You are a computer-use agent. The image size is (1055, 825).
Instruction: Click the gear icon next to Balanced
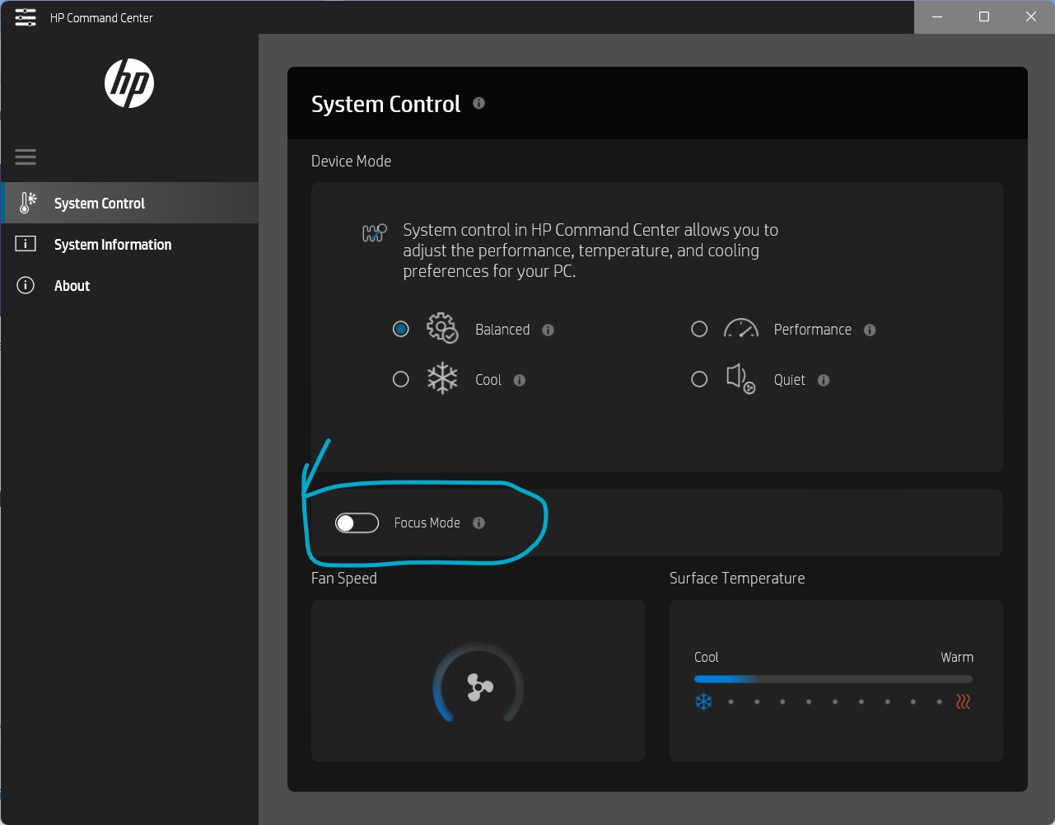click(x=441, y=328)
